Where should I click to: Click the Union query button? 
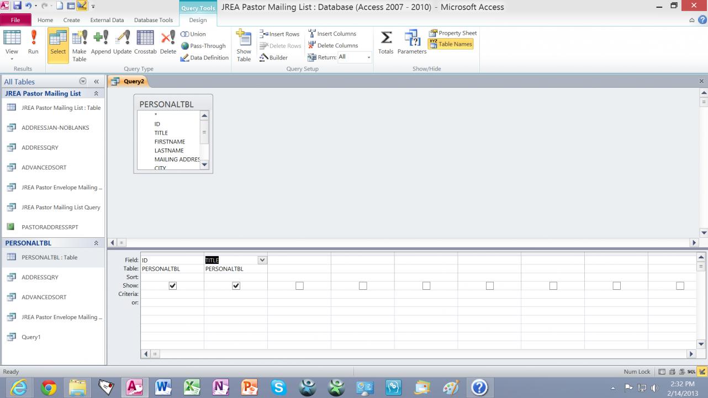coord(193,34)
